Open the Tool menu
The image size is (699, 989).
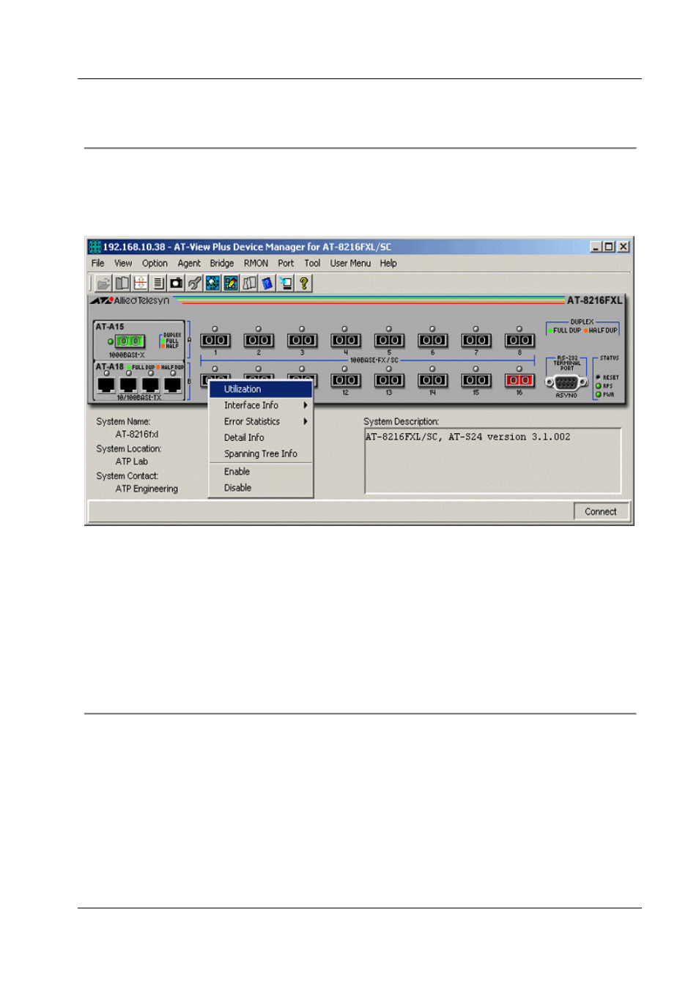coord(312,263)
